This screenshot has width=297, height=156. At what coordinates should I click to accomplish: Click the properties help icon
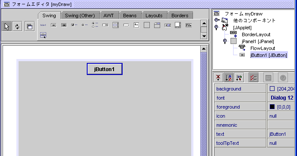[283, 78]
